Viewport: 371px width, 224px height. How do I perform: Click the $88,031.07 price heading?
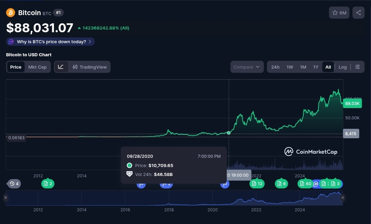pyautogui.click(x=40, y=28)
